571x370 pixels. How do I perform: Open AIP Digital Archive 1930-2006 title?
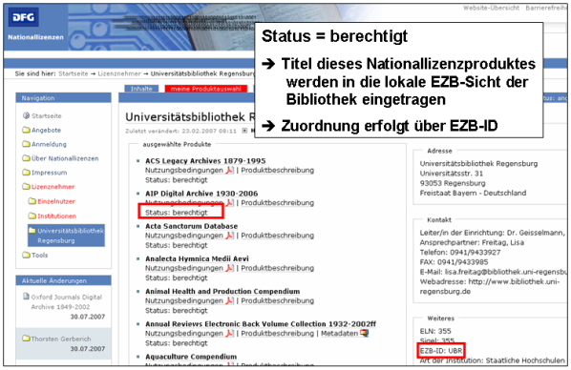(201, 194)
